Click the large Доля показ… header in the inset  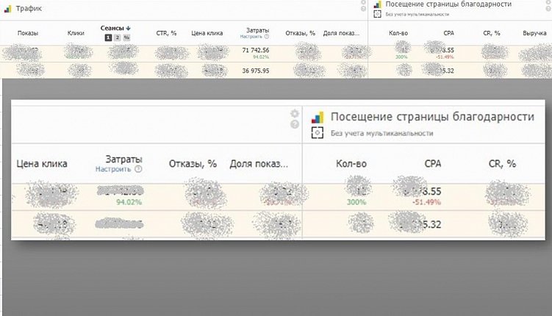click(x=259, y=164)
